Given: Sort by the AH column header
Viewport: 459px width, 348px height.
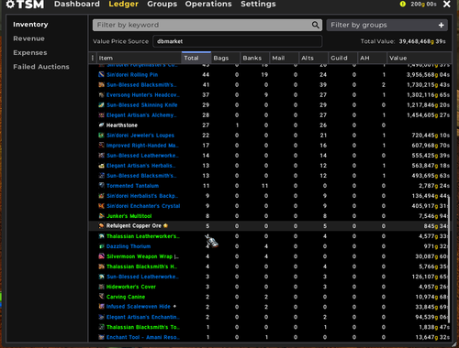Looking at the screenshot, I should [x=372, y=58].
